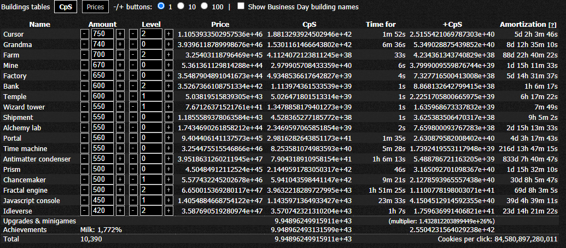Increase Alchemy lab amount with plus button
This screenshot has height=248, width=566.
tap(120, 128)
